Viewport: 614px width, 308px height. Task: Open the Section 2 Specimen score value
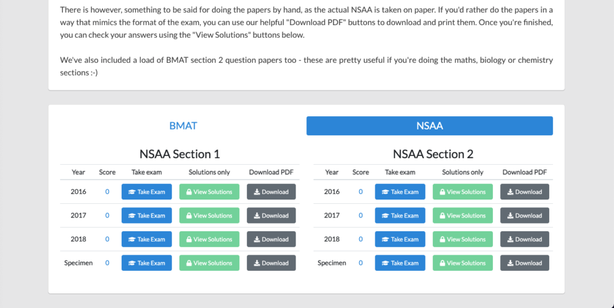(x=360, y=263)
